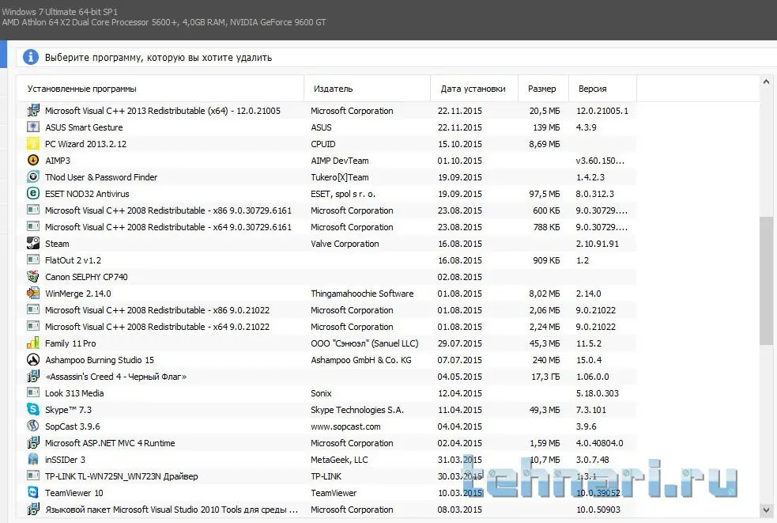Click publisher Sonix

(x=321, y=393)
